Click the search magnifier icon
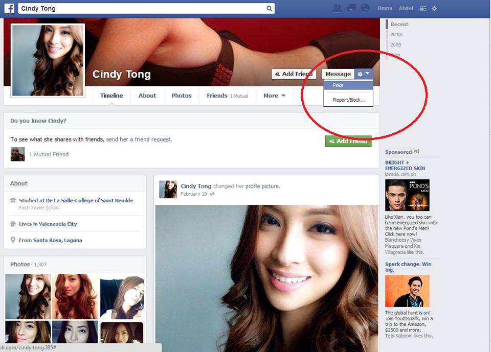The width and height of the screenshot is (491, 352). [269, 9]
